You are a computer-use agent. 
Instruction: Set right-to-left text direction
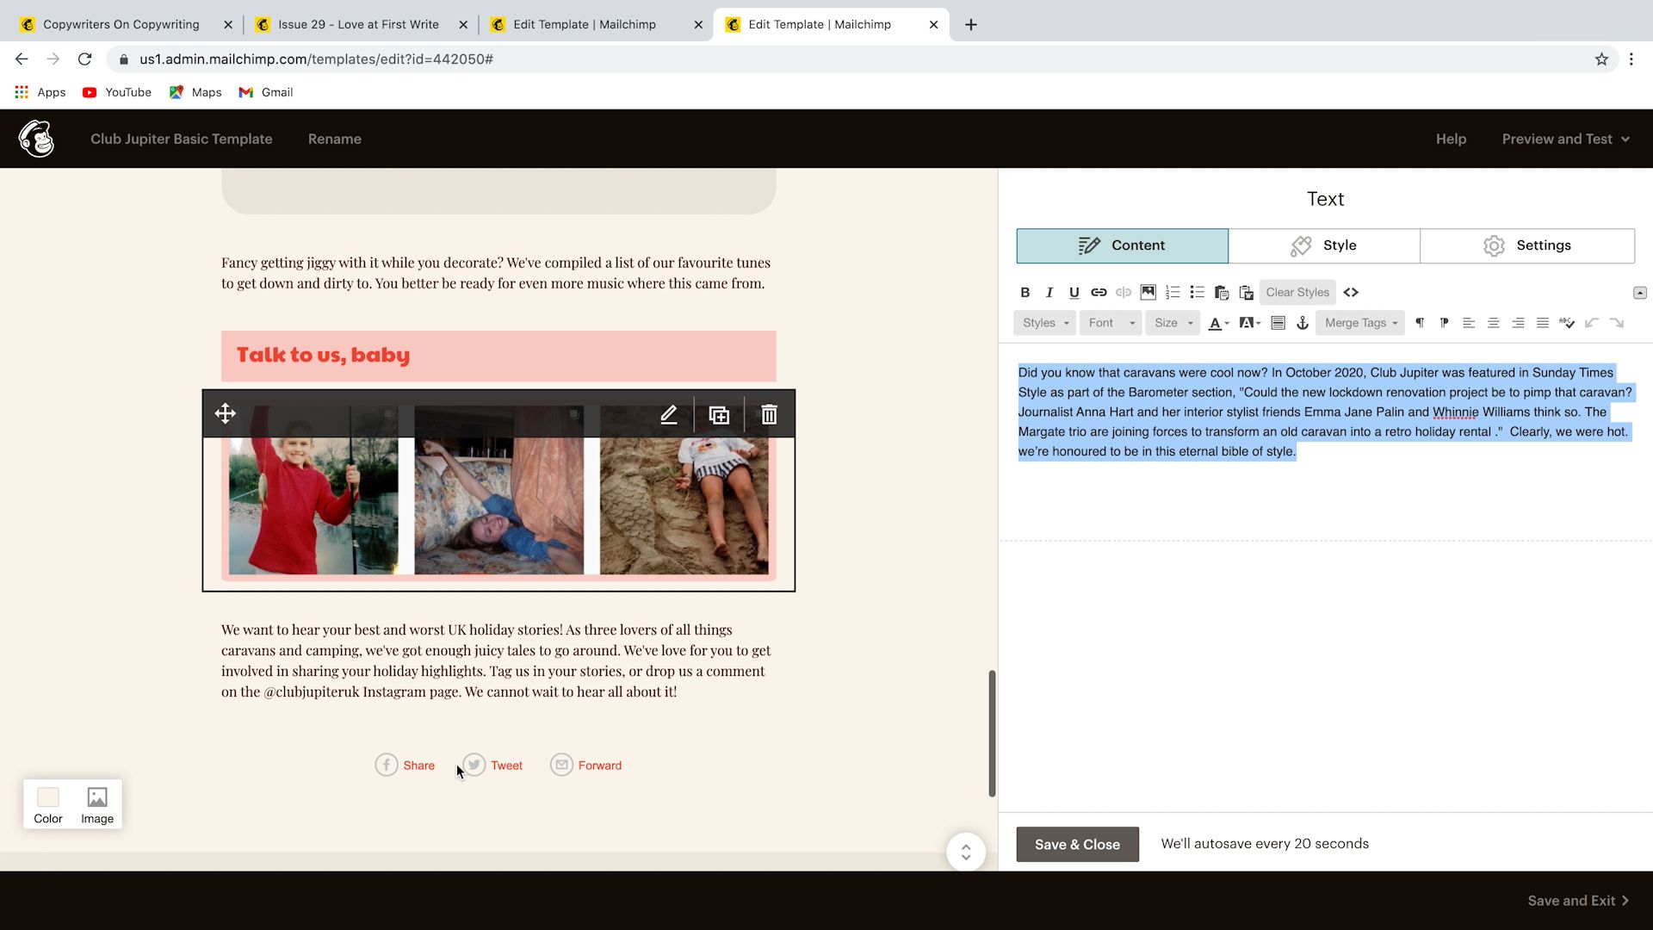[x=1444, y=323]
